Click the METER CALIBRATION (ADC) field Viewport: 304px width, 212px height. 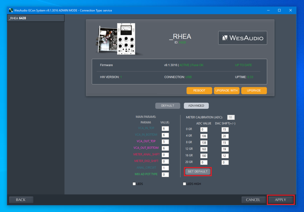point(231,117)
